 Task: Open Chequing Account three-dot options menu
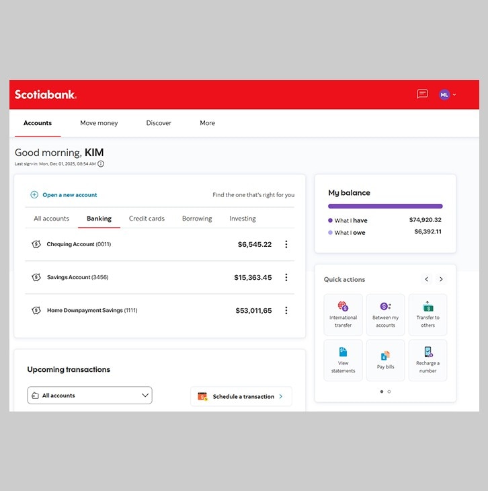pos(286,244)
